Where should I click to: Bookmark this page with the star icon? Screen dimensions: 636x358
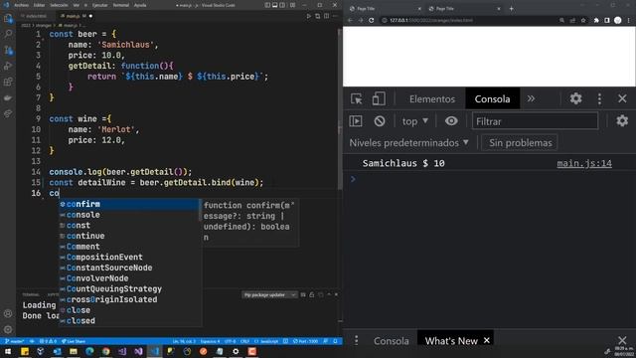point(583,20)
